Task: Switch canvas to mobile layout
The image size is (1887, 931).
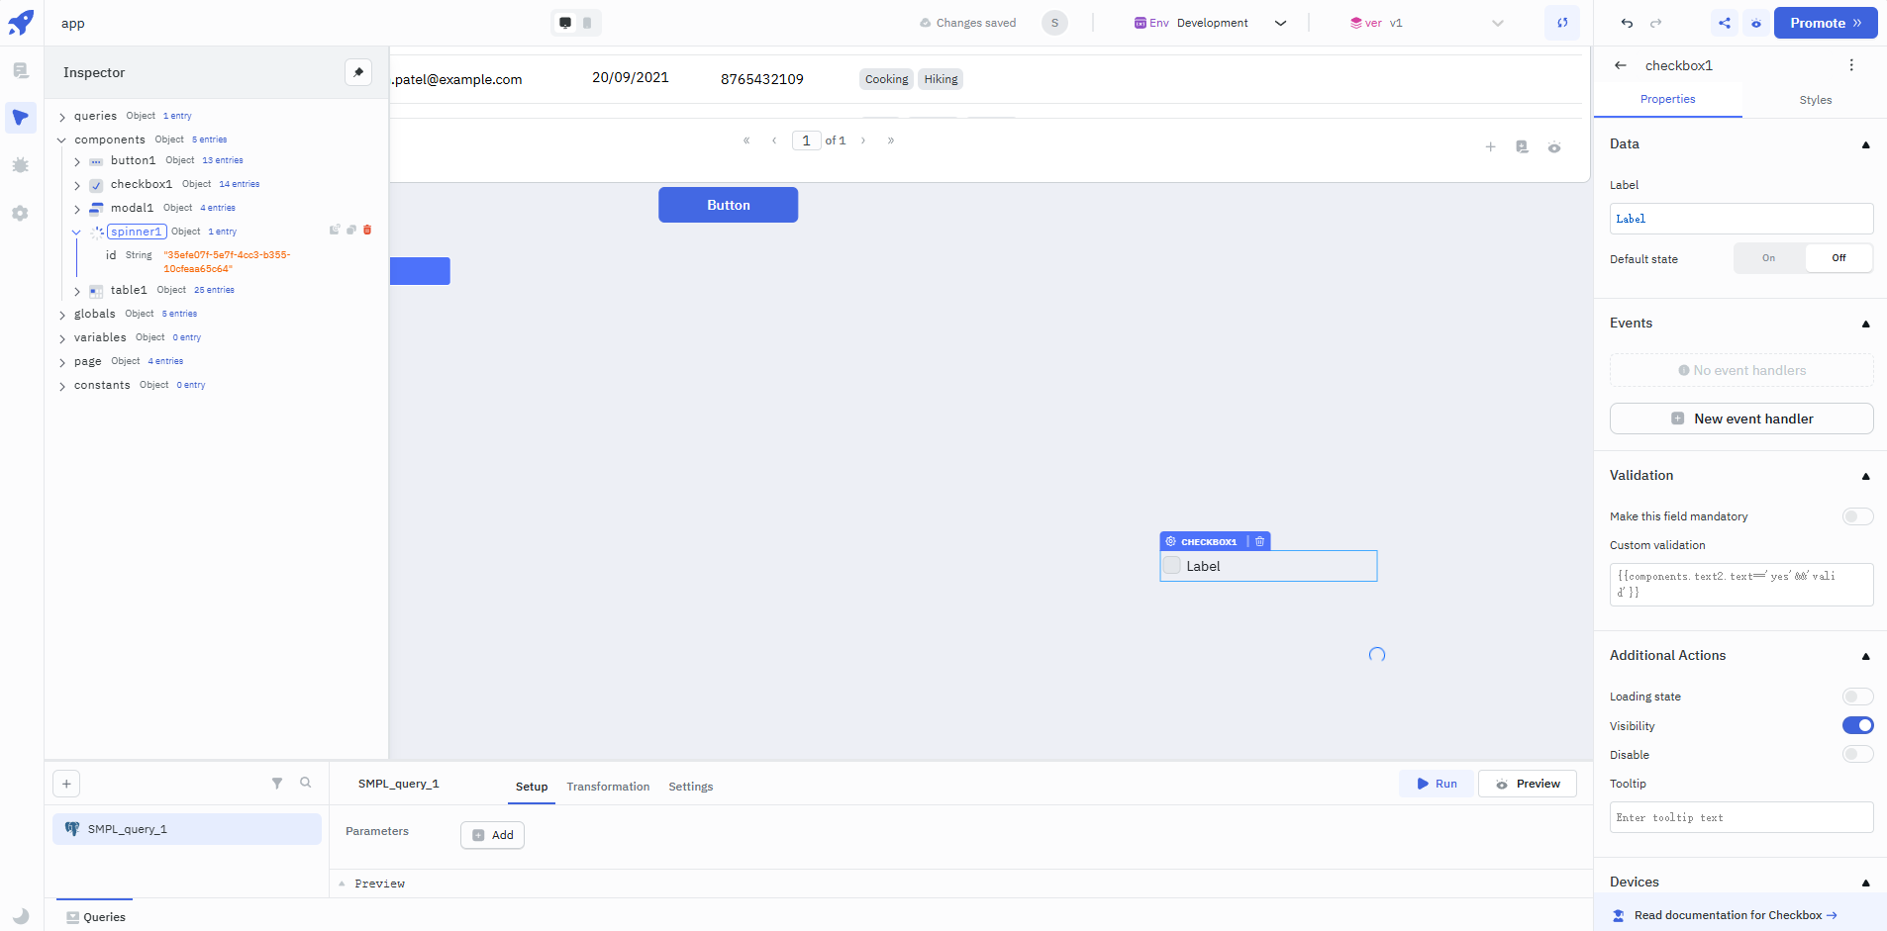Action: pyautogui.click(x=587, y=23)
